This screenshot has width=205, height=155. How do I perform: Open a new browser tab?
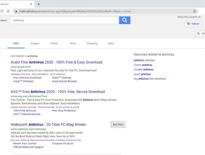[x=38, y=4]
